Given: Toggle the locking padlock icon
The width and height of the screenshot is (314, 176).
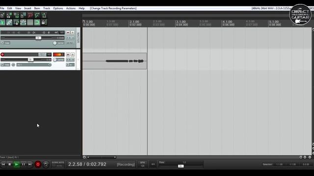Looking at the screenshot, I should click(44, 22).
